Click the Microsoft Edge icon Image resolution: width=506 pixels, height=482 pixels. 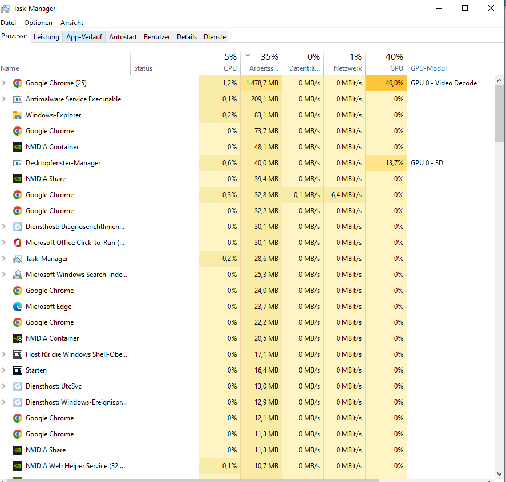point(17,306)
